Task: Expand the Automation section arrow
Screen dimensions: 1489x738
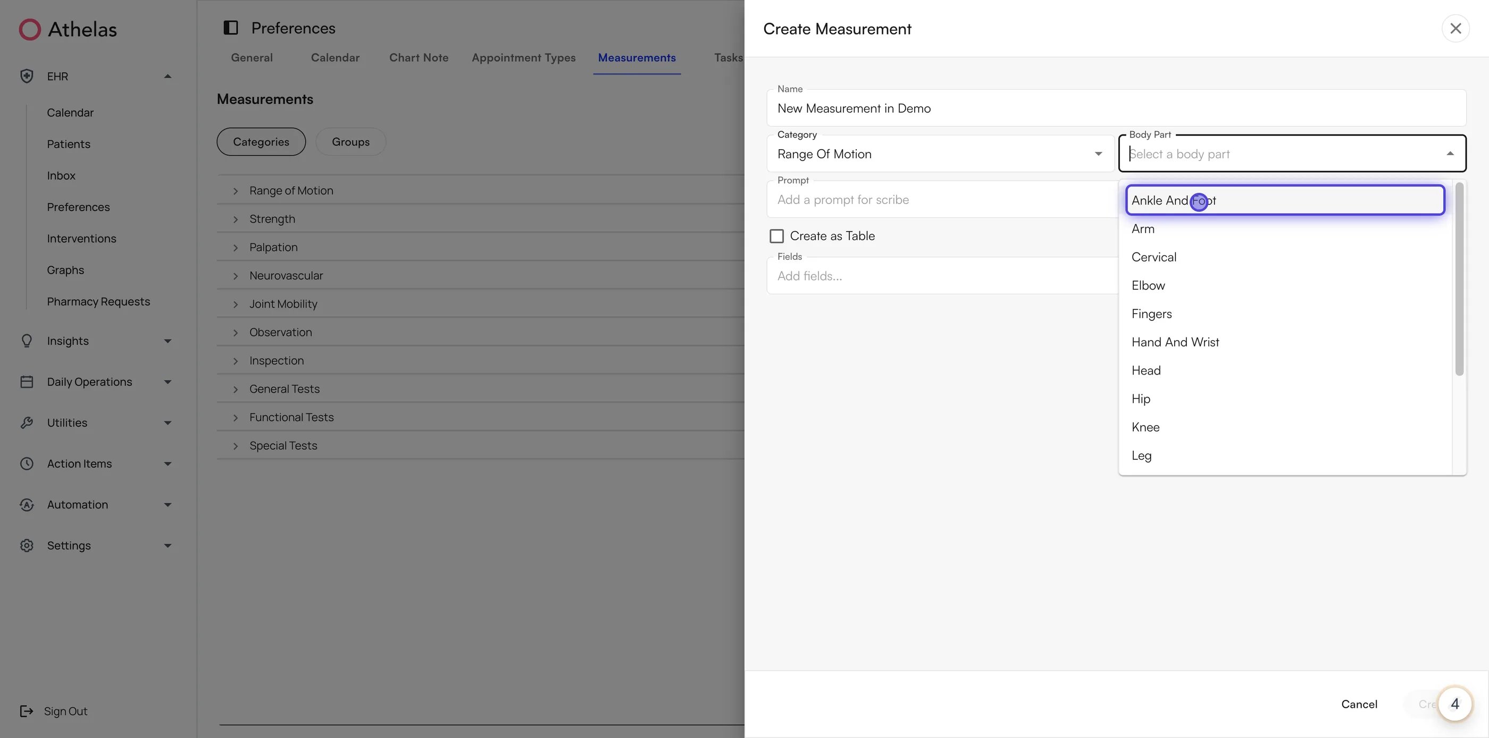Action: point(168,505)
